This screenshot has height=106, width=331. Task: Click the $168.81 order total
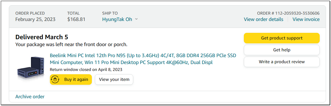pyautogui.click(x=76, y=19)
